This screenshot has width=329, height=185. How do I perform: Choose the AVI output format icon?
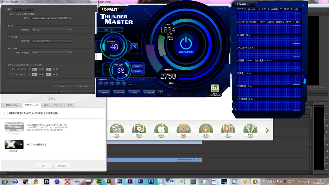click(117, 130)
